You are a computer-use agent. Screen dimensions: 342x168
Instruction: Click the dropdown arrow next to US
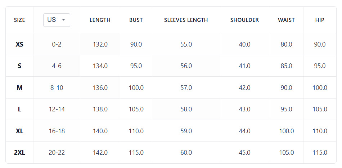coord(63,20)
